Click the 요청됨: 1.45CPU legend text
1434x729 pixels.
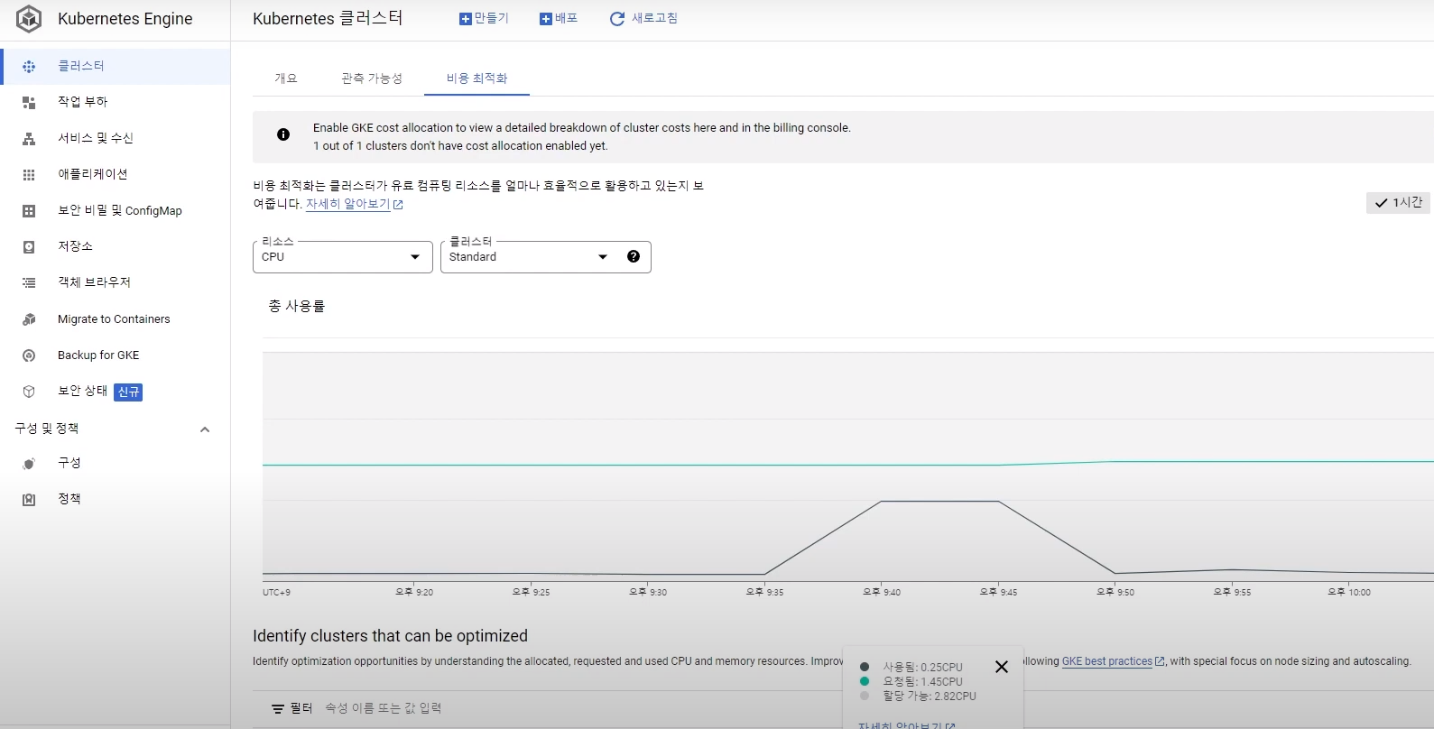[922, 682]
